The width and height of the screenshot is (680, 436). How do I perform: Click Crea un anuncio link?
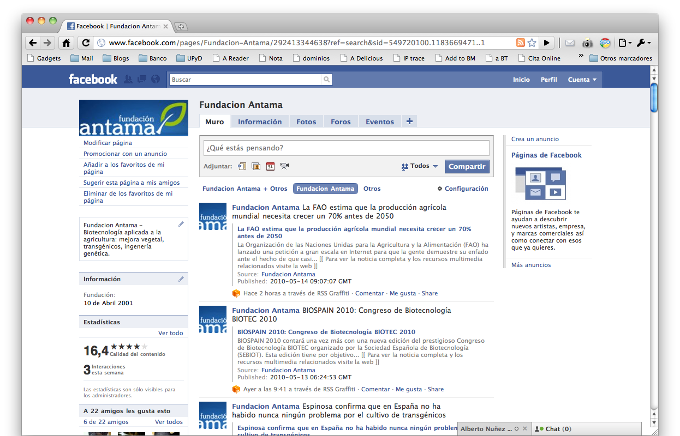535,139
